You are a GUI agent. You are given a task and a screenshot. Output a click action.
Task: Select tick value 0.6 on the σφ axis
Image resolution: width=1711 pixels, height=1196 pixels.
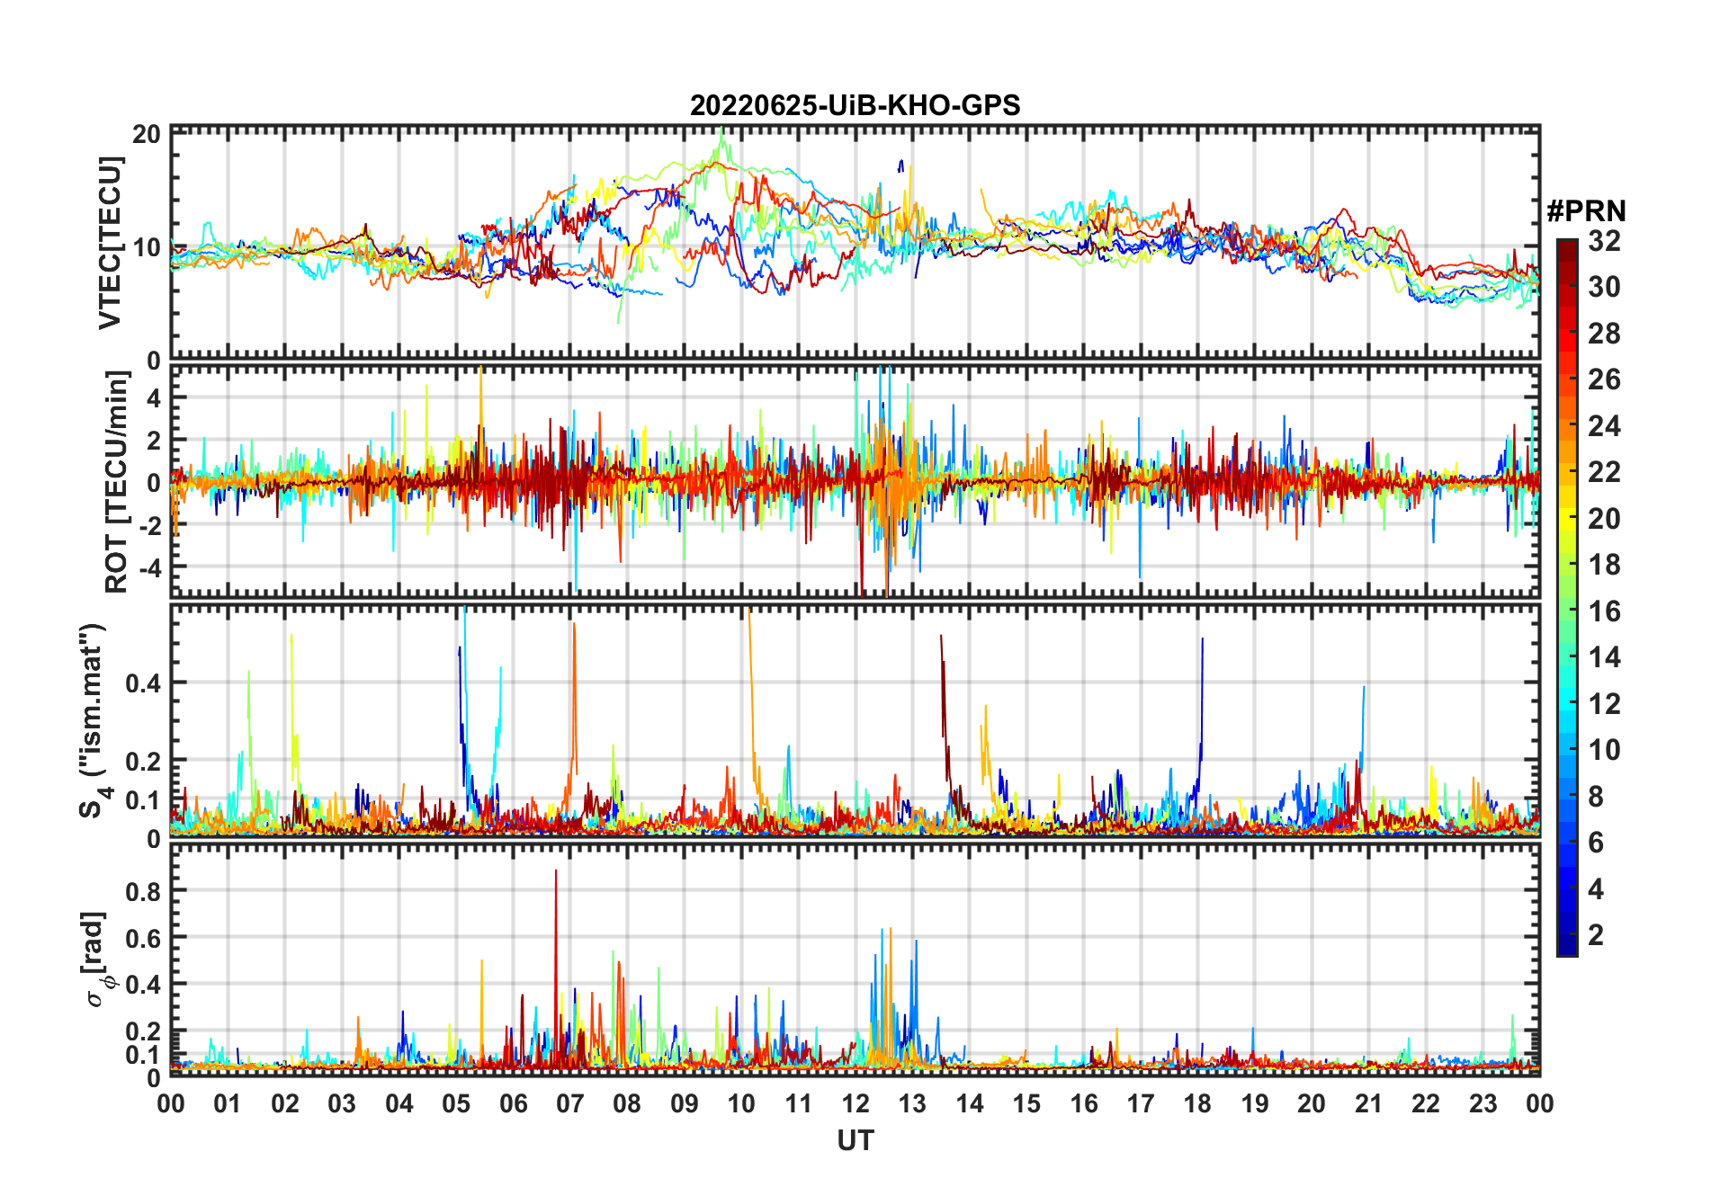tap(143, 938)
